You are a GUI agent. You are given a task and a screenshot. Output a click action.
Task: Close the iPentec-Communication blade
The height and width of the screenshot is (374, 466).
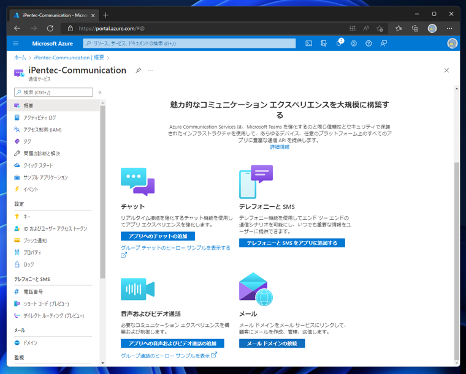click(x=446, y=70)
